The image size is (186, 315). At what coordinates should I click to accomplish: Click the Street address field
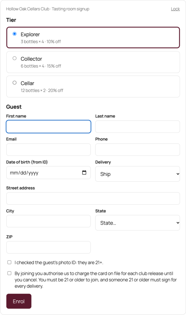coord(93,198)
